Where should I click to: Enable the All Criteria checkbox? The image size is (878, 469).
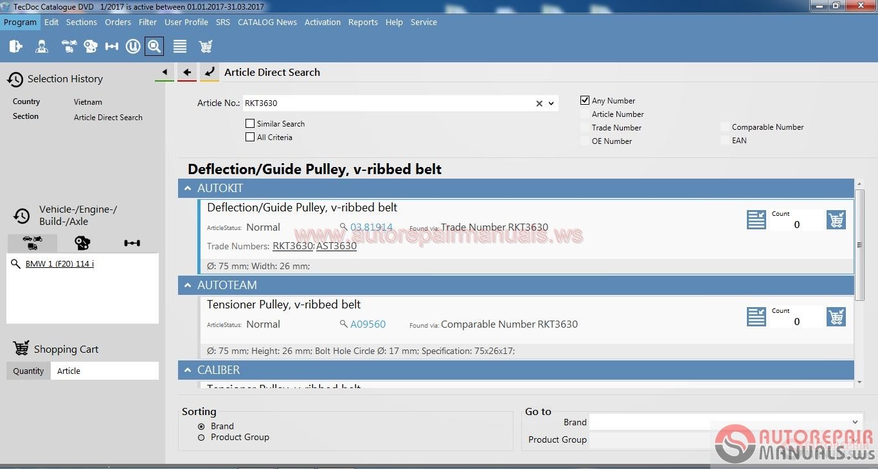[250, 137]
